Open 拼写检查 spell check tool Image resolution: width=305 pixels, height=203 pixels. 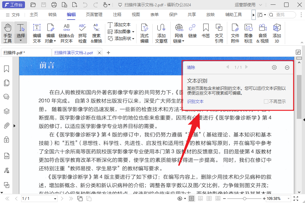coord(82,32)
